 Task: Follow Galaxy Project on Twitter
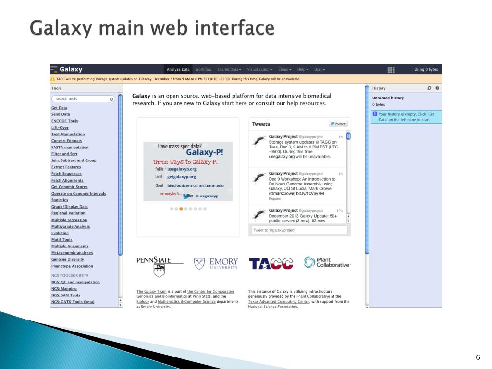tap(338, 123)
